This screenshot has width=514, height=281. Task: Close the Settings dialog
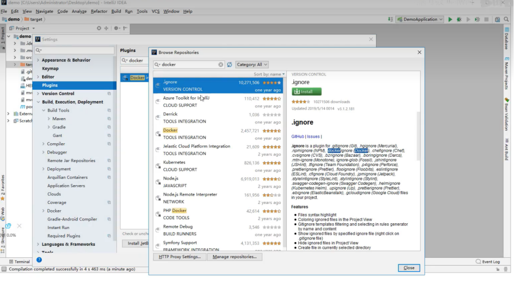[x=371, y=39]
